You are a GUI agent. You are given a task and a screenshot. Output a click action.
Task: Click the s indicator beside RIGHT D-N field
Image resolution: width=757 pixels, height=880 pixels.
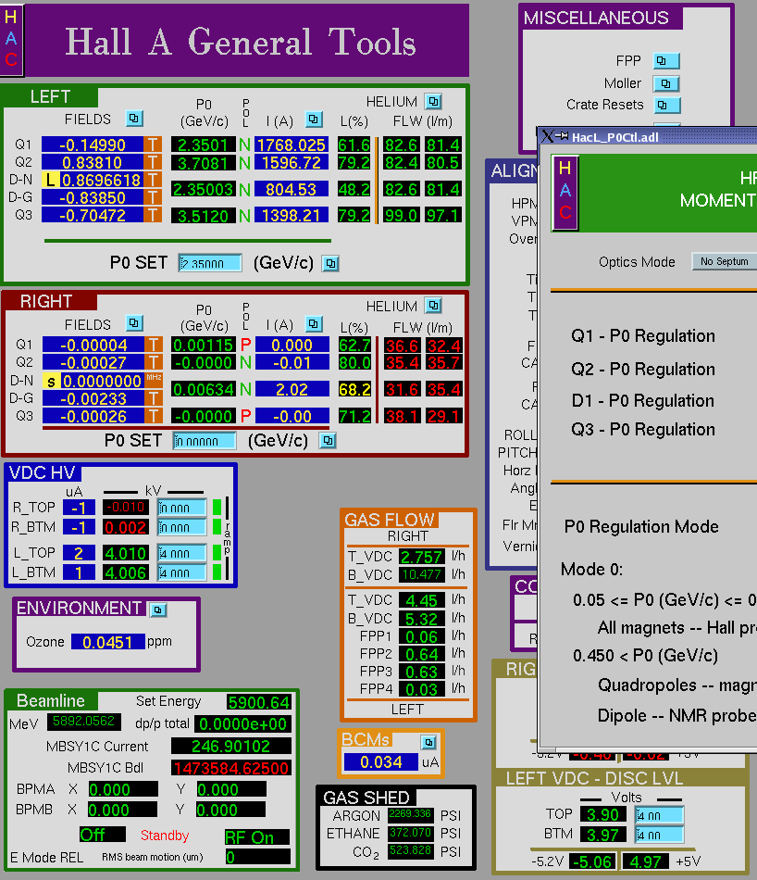click(x=51, y=382)
